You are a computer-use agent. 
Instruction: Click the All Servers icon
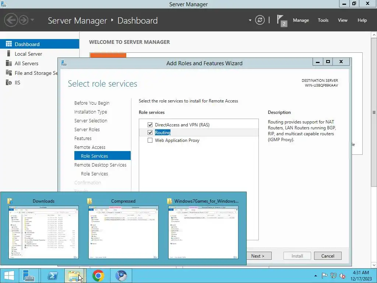click(9, 63)
